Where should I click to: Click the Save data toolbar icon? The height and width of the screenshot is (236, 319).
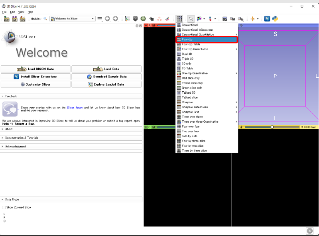click(22, 19)
